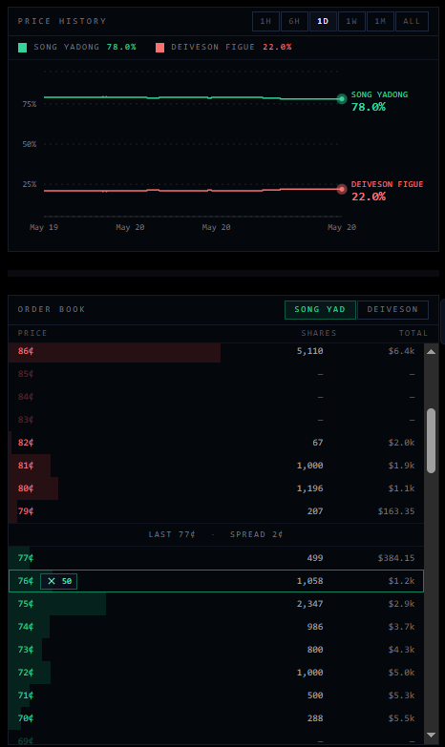
Task: Click the SHARES column header
Action: point(319,333)
